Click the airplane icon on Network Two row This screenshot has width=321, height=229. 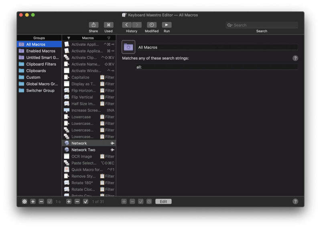[x=112, y=150]
